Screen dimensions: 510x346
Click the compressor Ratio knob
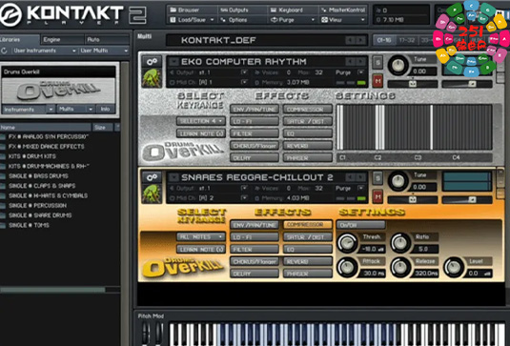400,243
